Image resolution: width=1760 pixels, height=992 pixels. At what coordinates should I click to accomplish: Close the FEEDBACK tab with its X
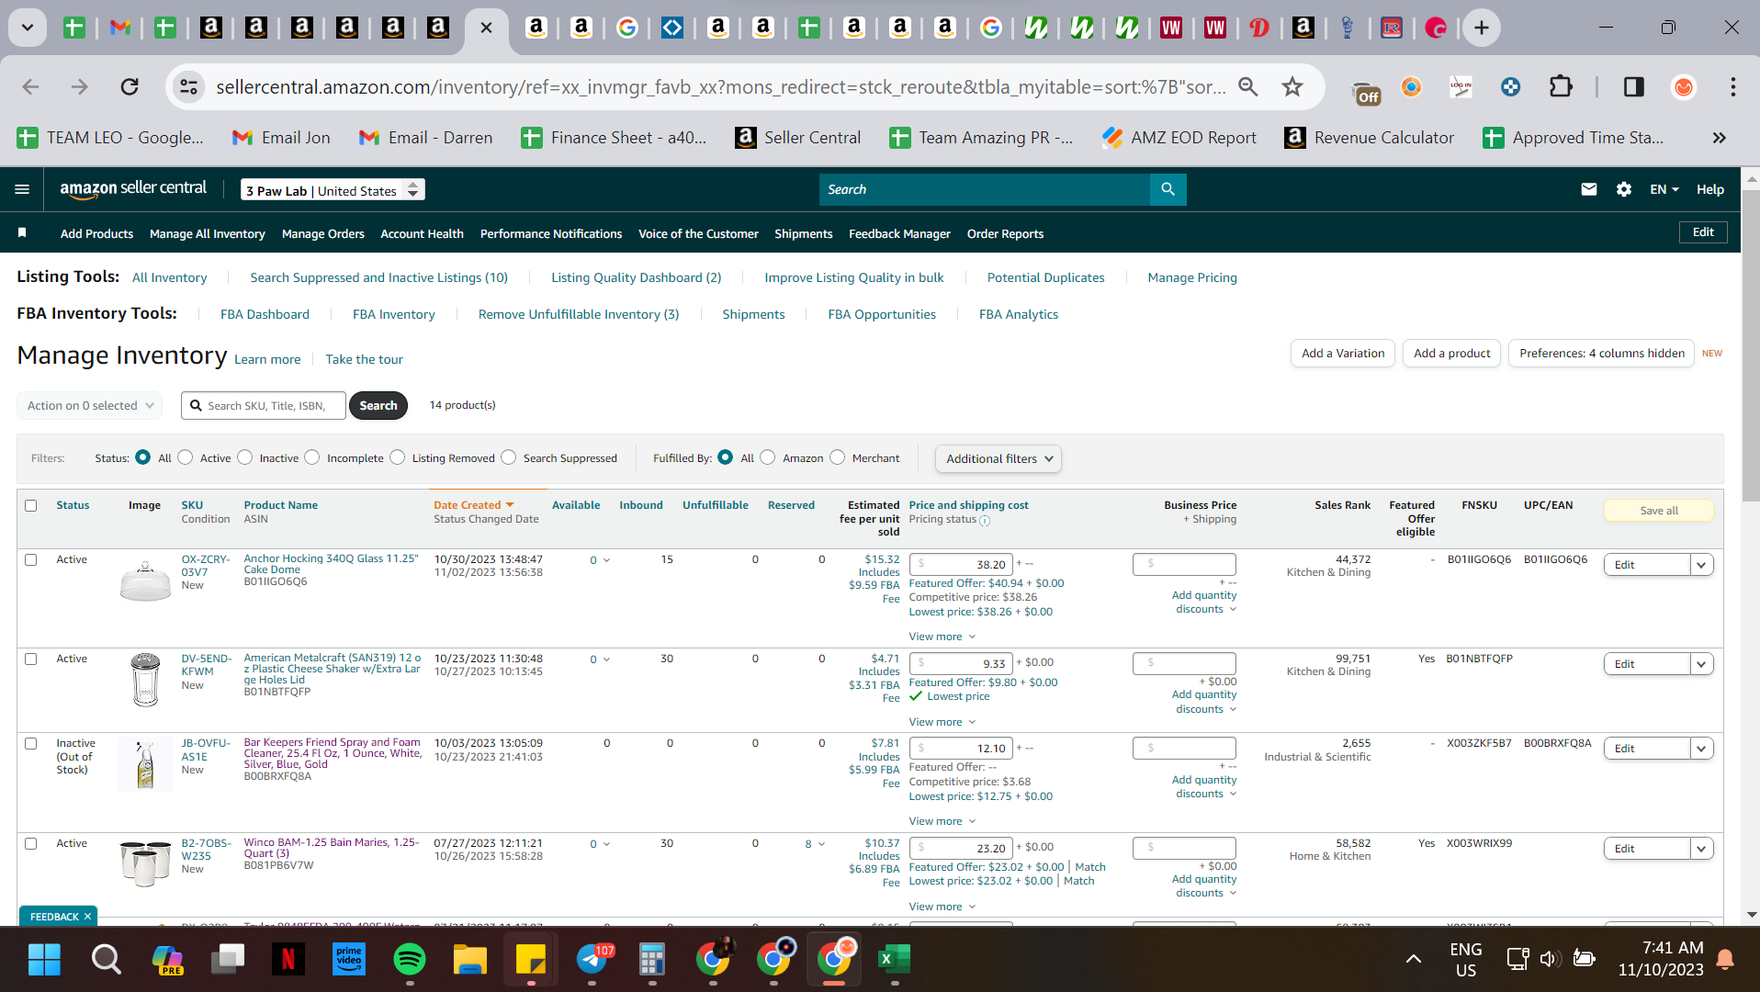[x=88, y=917]
